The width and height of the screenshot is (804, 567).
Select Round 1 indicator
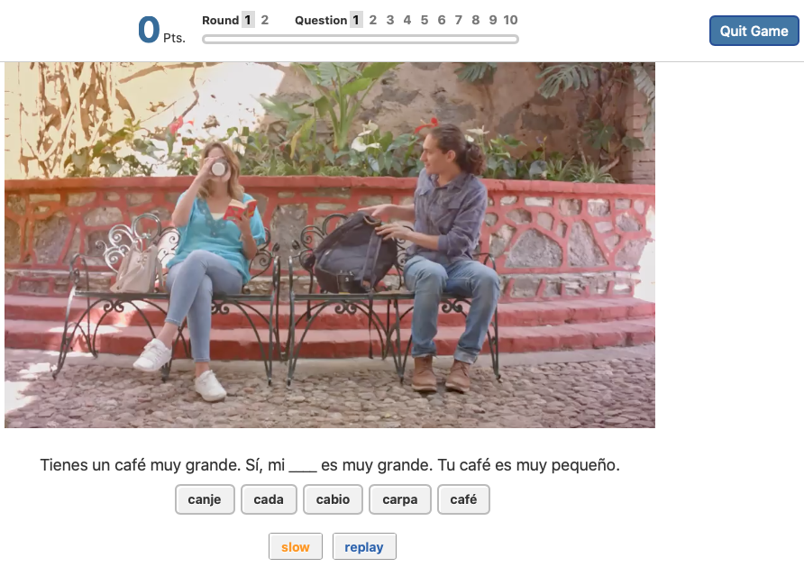[x=249, y=20]
